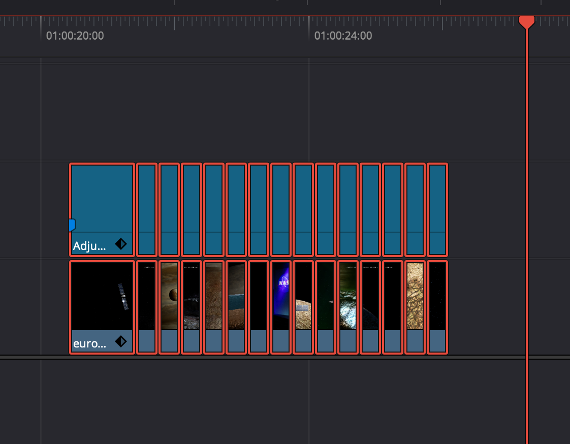Viewport: 570px width, 444px height.
Task: Click the 01:00:20:00 timecode on the ruler
Action: (75, 36)
